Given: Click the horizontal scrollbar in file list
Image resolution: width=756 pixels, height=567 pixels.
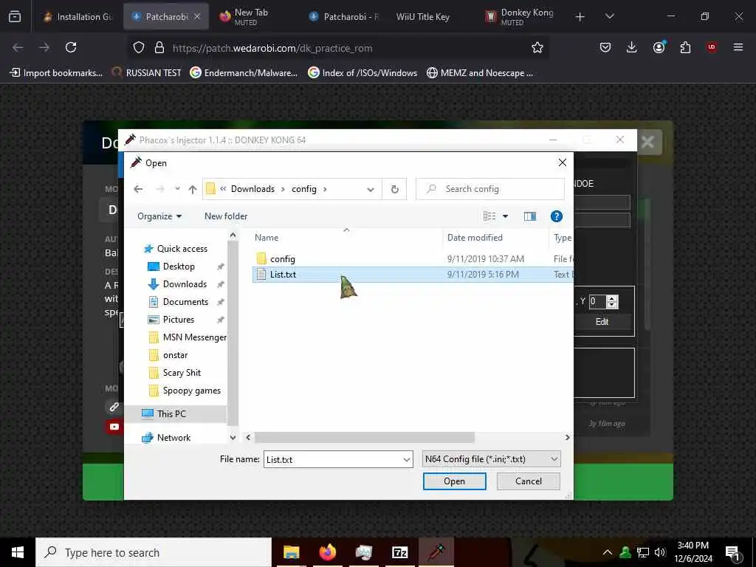Looking at the screenshot, I should (x=365, y=438).
